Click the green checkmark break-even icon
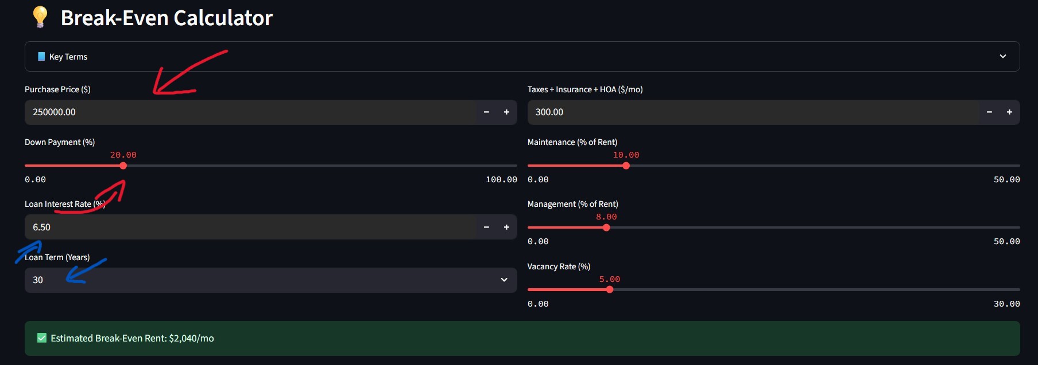The width and height of the screenshot is (1038, 365). point(41,338)
